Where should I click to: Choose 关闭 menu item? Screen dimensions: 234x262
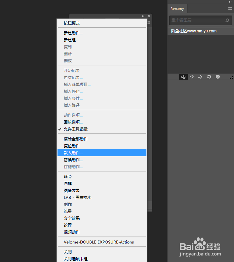click(x=102, y=252)
